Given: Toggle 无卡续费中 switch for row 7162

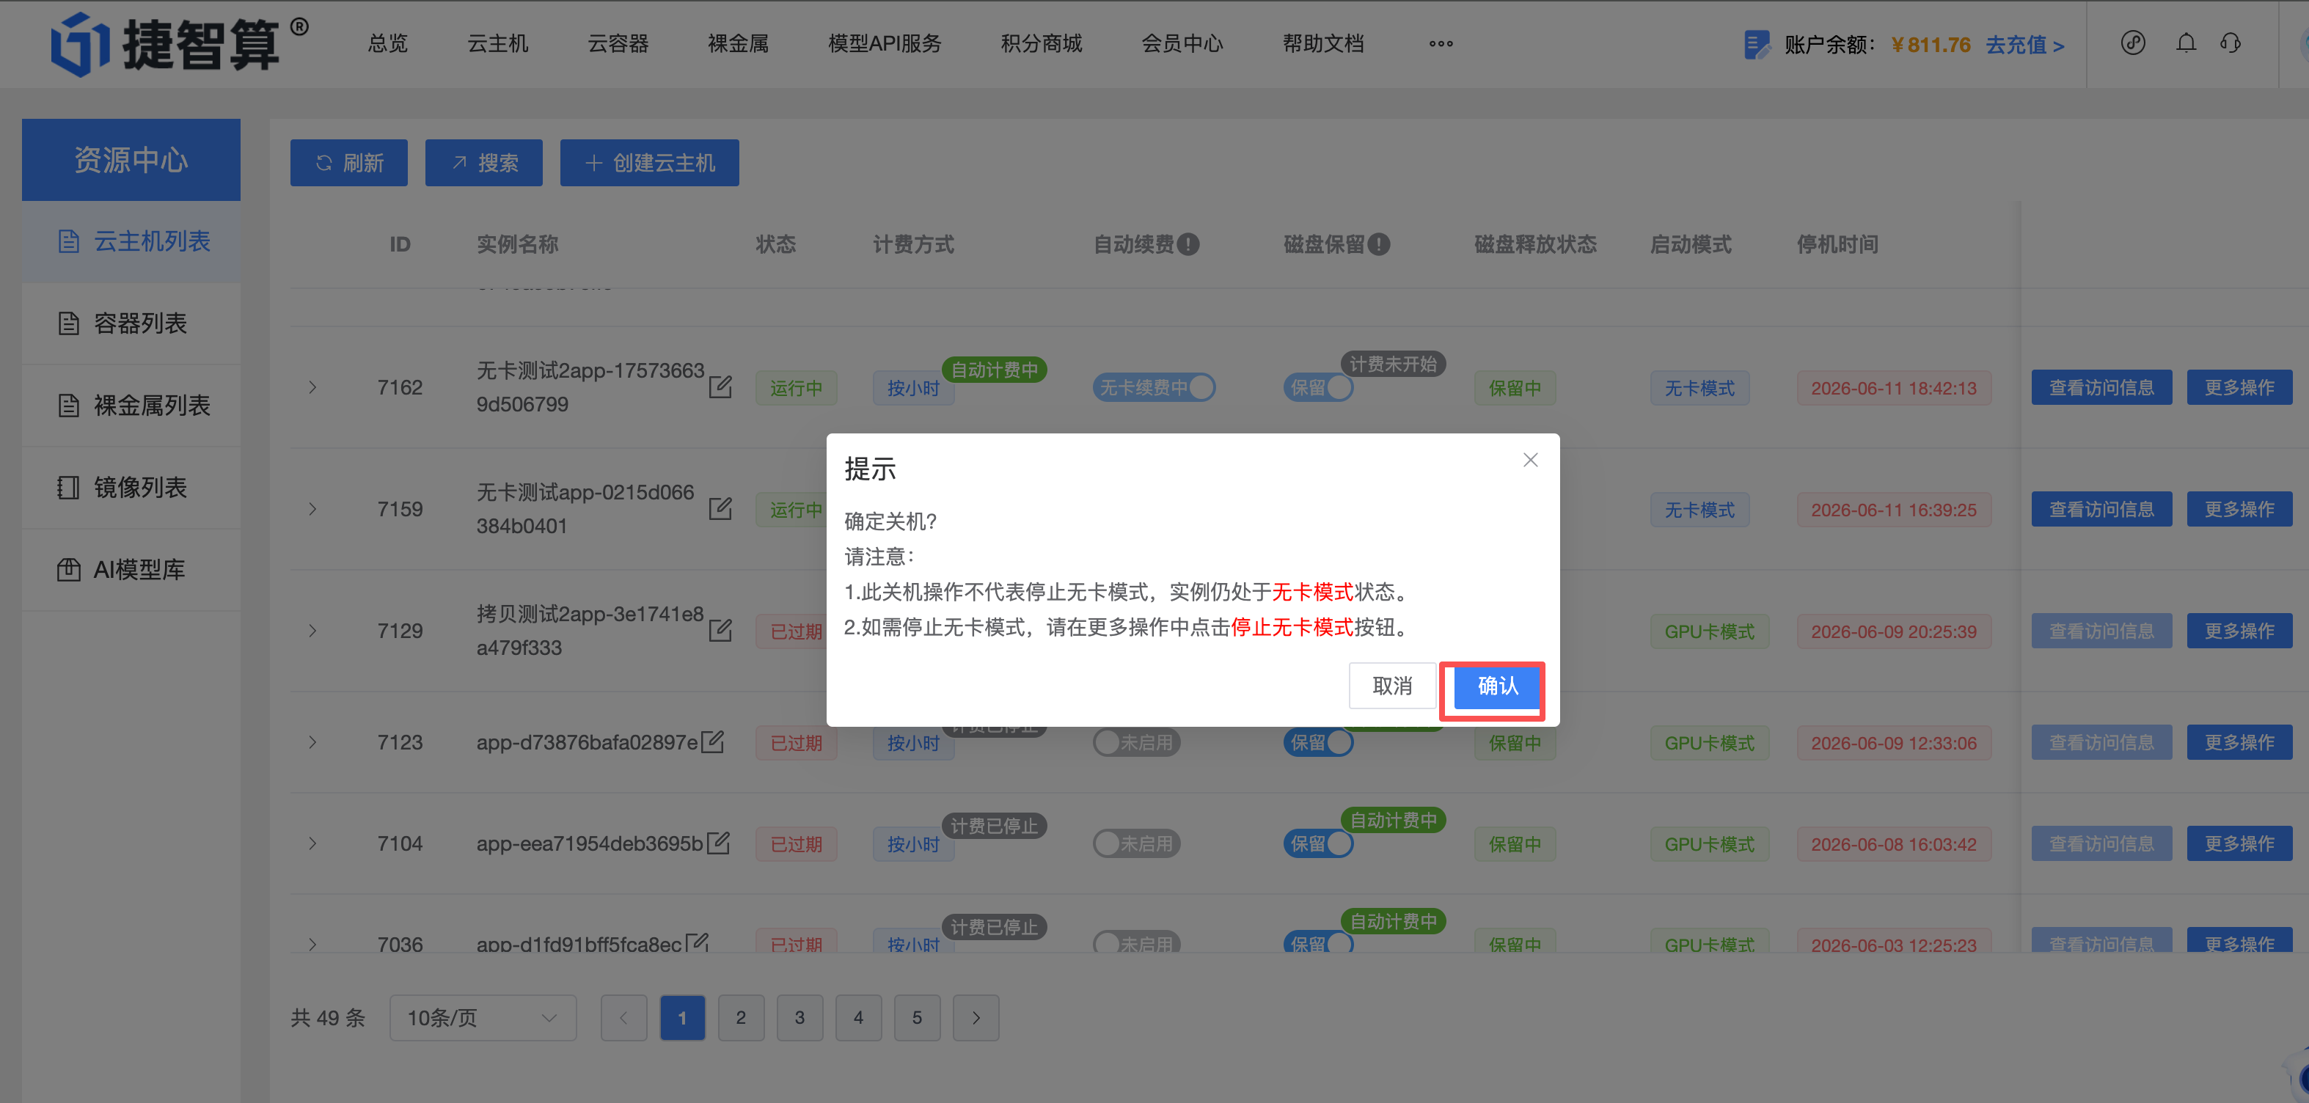Looking at the screenshot, I should tap(1154, 388).
